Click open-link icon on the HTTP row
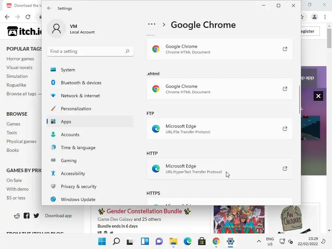Screen dimensions: 332x249 [x=285, y=169]
